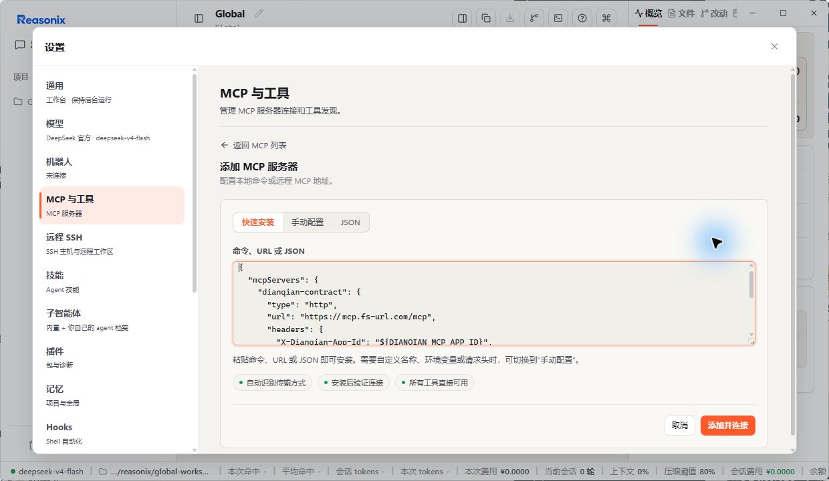This screenshot has width=829, height=481.
Task: Click 添加并连接 button
Action: coord(728,426)
